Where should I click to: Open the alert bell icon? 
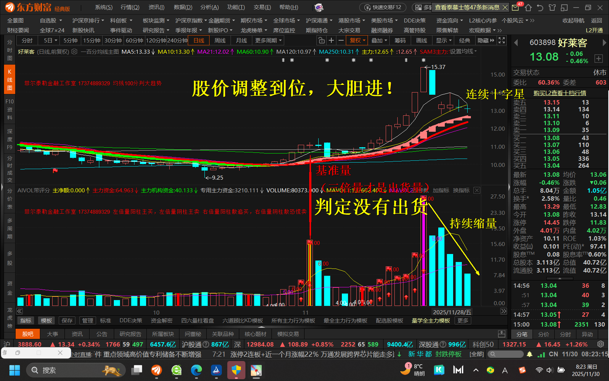(x=530, y=354)
